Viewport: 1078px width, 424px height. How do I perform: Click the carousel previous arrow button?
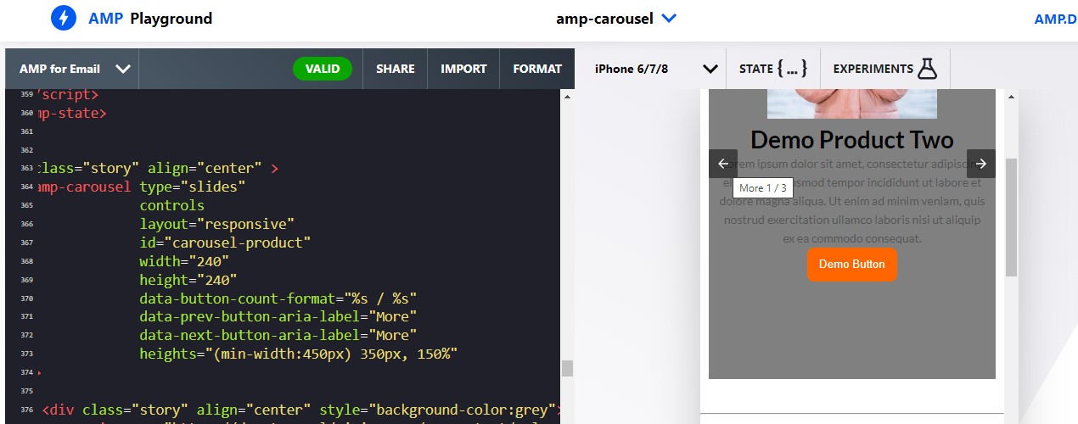point(723,164)
